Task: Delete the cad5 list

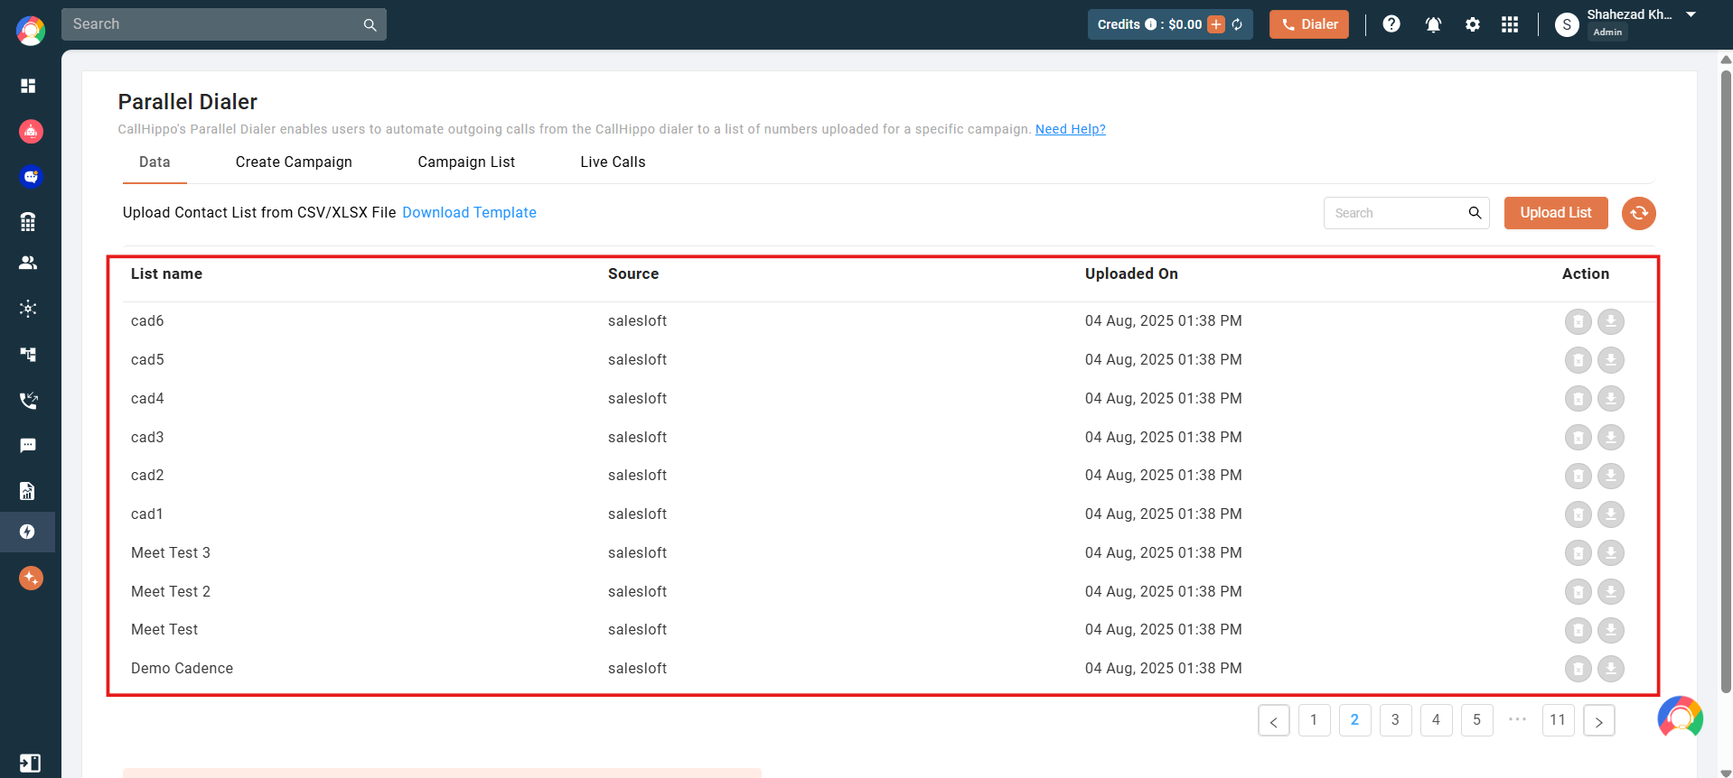Action: (x=1578, y=360)
